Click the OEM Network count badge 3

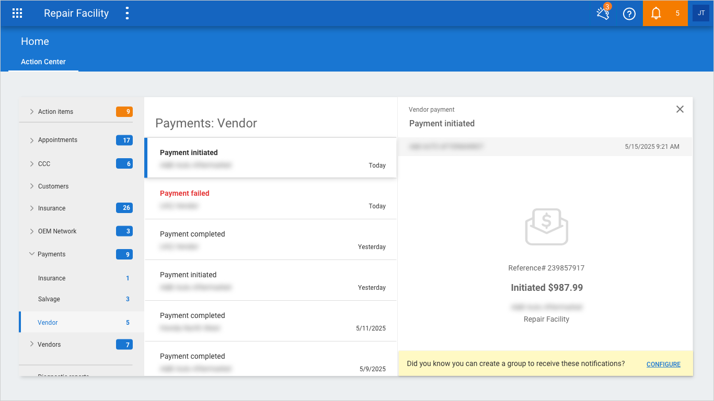tap(124, 231)
